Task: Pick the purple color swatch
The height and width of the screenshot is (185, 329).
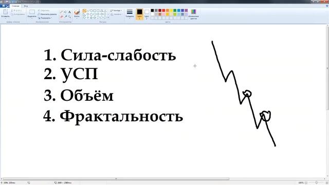Action: (x=186, y=10)
